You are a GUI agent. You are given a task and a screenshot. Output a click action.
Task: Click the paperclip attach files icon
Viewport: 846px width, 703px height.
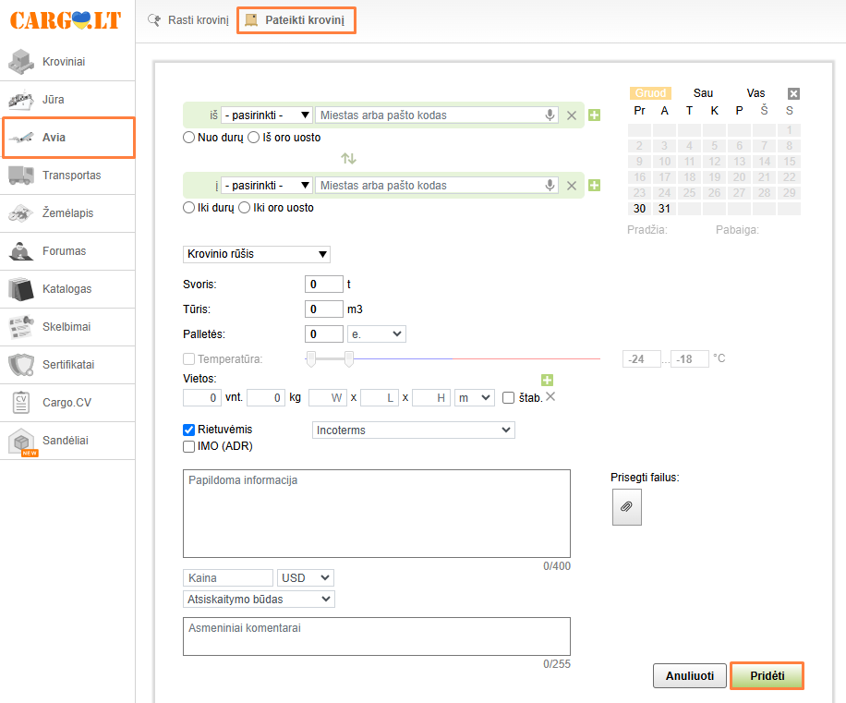[x=626, y=507]
